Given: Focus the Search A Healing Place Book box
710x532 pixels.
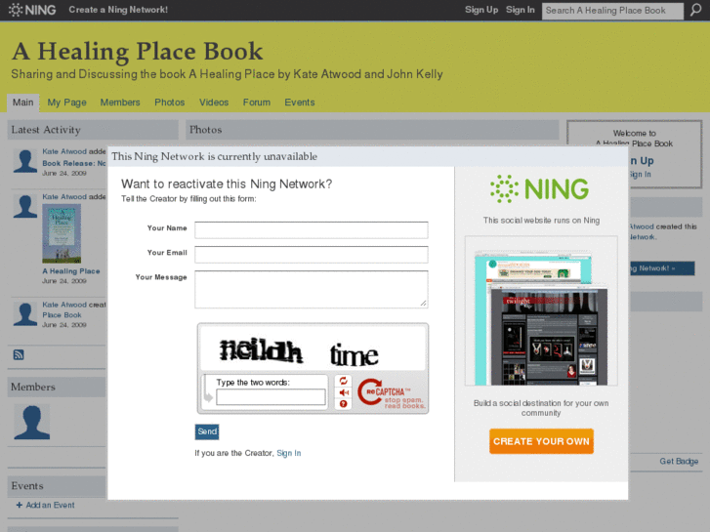Looking at the screenshot, I should tap(612, 11).
